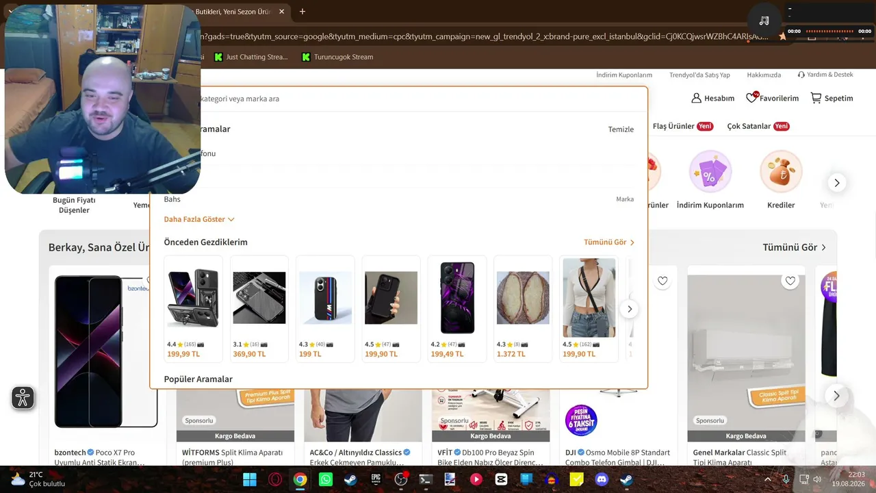Open the accessibility widget icon
Image resolution: width=876 pixels, height=493 pixels.
(x=23, y=398)
